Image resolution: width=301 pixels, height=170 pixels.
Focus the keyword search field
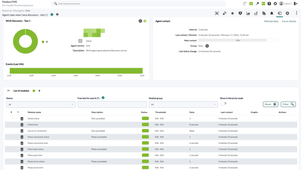coord(138,4)
